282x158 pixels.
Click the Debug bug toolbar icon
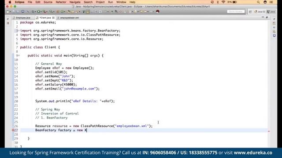[x=33, y=12]
